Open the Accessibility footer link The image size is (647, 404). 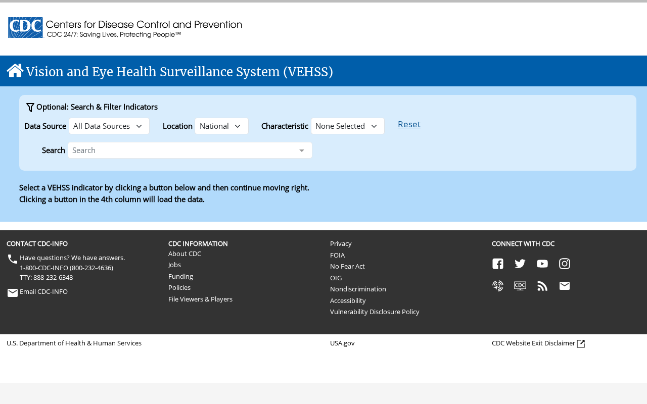pyautogui.click(x=348, y=300)
